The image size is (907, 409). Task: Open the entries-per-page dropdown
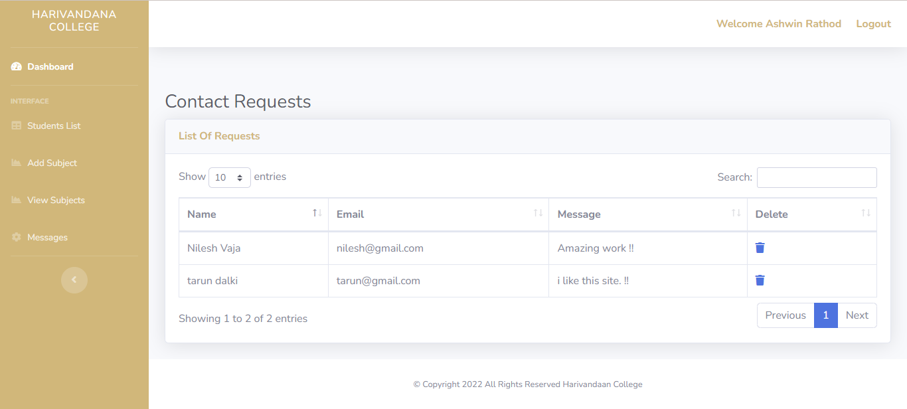(x=230, y=177)
